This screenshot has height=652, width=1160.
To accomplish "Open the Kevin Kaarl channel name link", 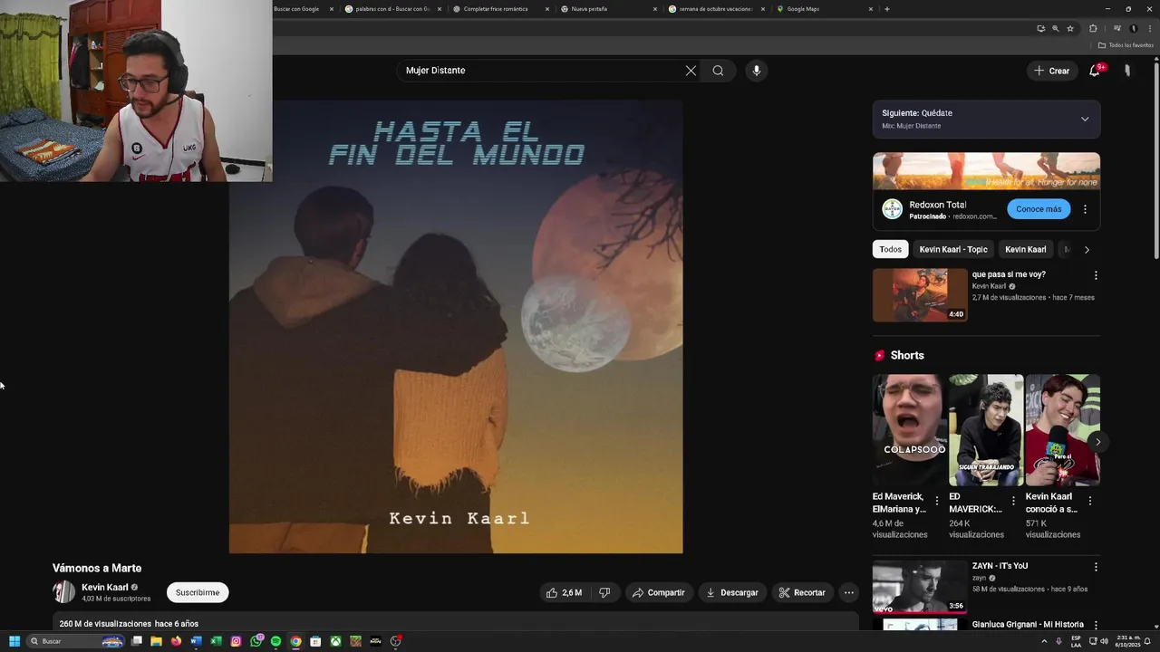I will point(105,587).
